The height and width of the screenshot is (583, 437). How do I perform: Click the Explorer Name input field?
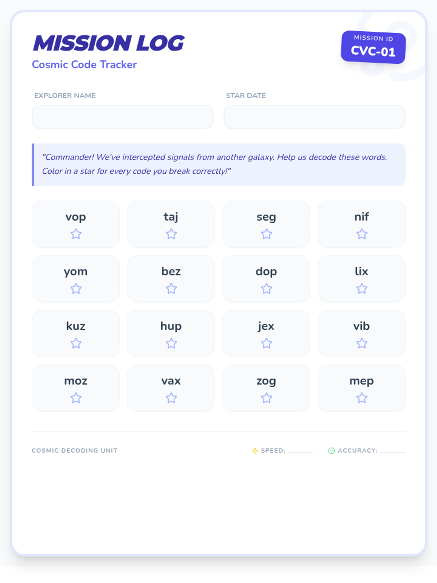tap(123, 117)
